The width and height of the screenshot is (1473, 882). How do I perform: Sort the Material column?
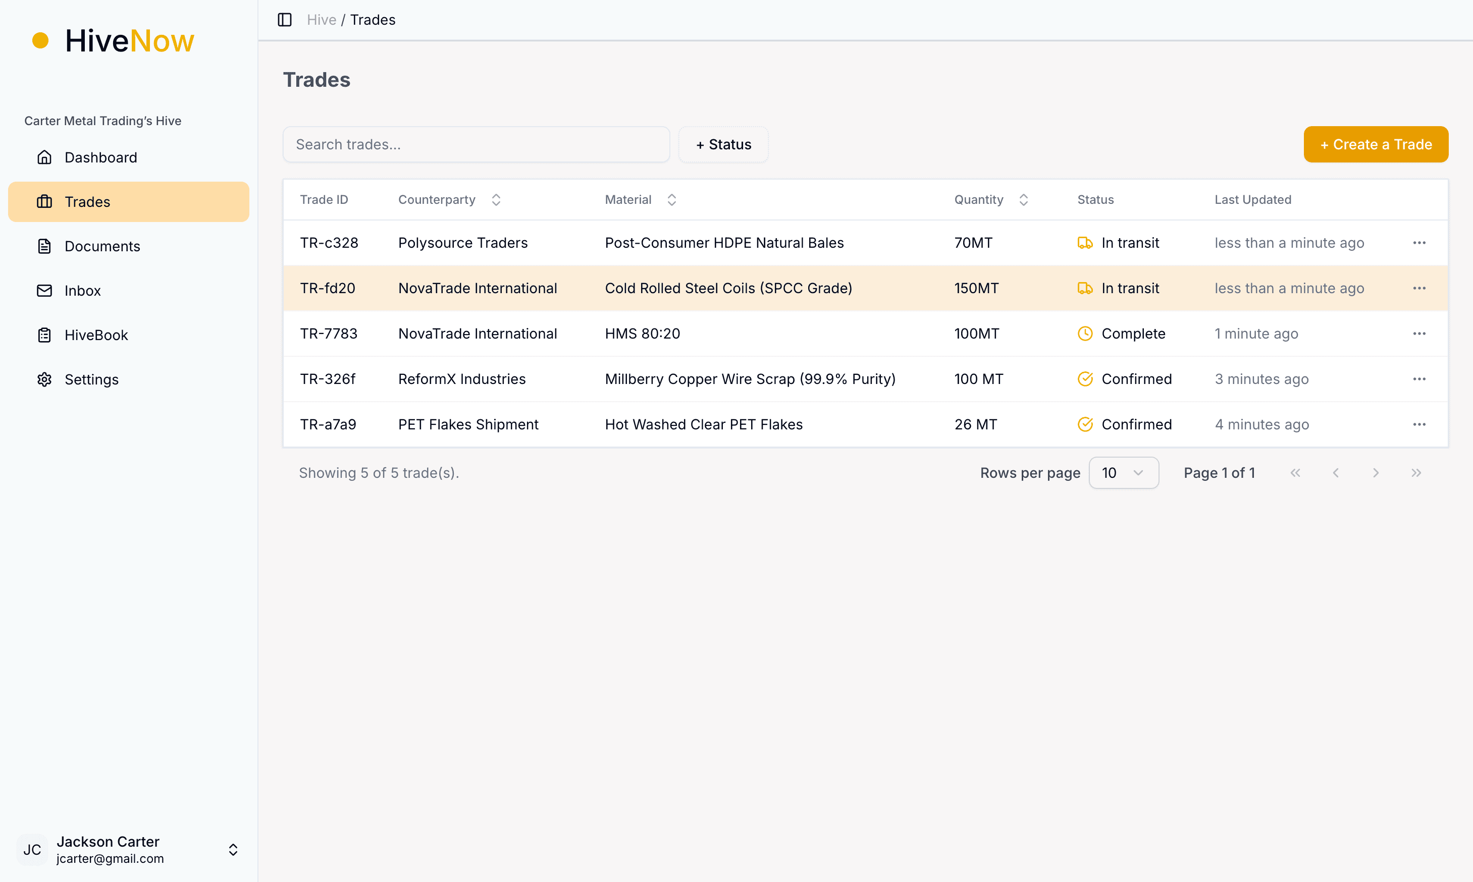(x=672, y=200)
